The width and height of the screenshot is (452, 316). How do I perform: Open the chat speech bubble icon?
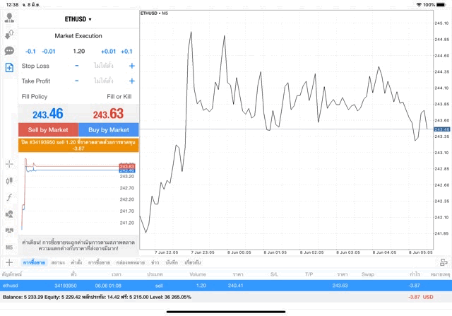tap(9, 51)
